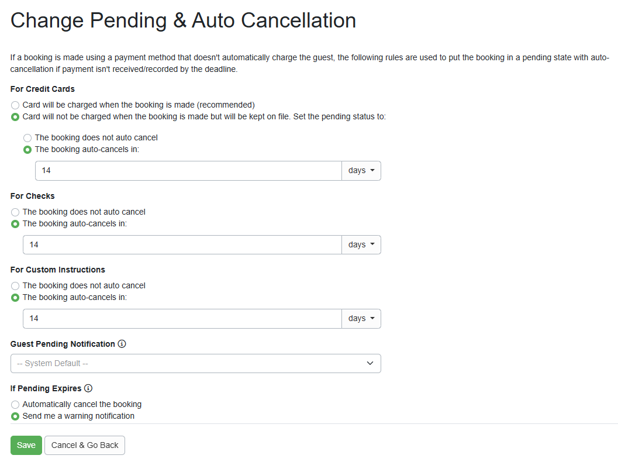
Task: Enable auto-cancel option under Credit Cards
Action: coord(27,150)
